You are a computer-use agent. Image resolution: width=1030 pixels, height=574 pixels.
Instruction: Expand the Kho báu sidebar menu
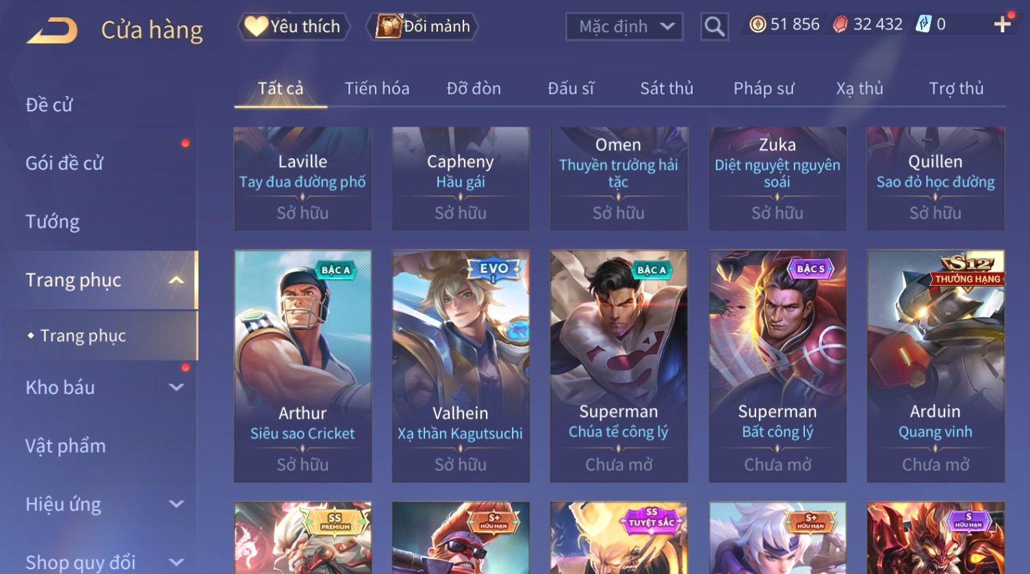pyautogui.click(x=176, y=387)
